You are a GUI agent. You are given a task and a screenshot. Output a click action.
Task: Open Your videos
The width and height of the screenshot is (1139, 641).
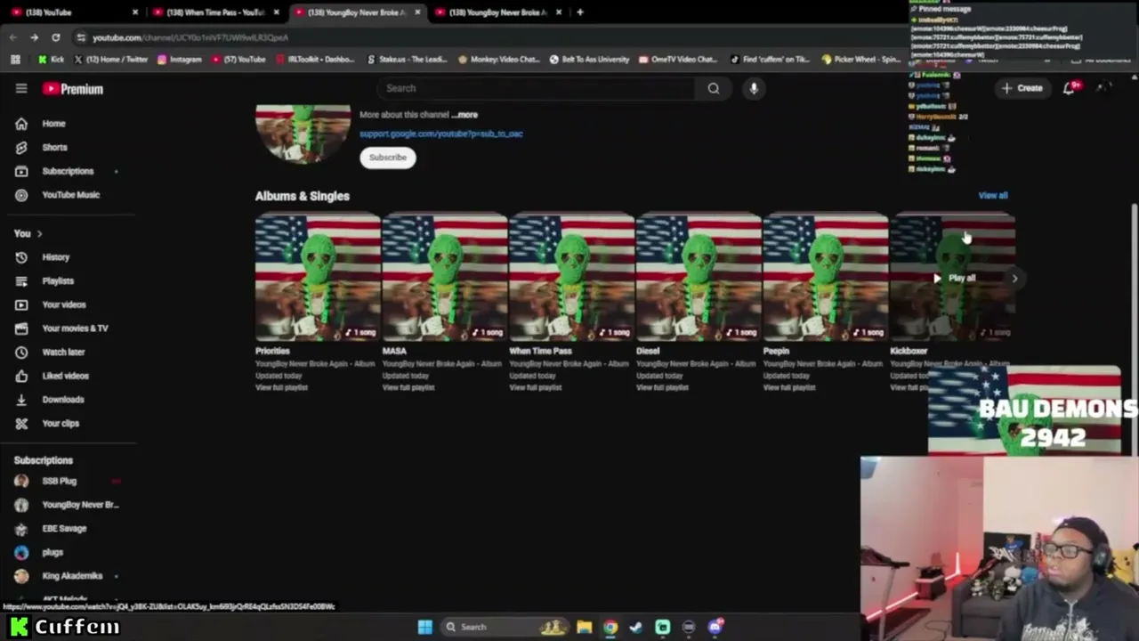point(64,304)
